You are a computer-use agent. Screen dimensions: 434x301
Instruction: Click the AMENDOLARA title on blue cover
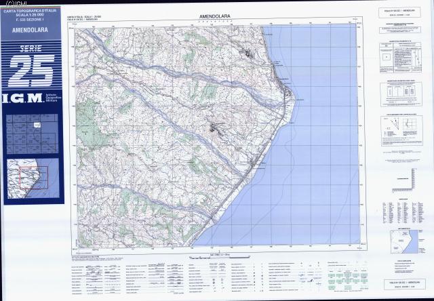(x=30, y=30)
